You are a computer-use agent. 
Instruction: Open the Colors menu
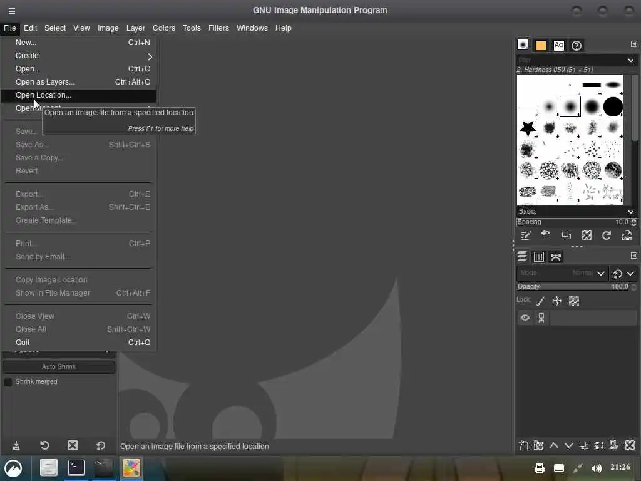[x=164, y=28]
